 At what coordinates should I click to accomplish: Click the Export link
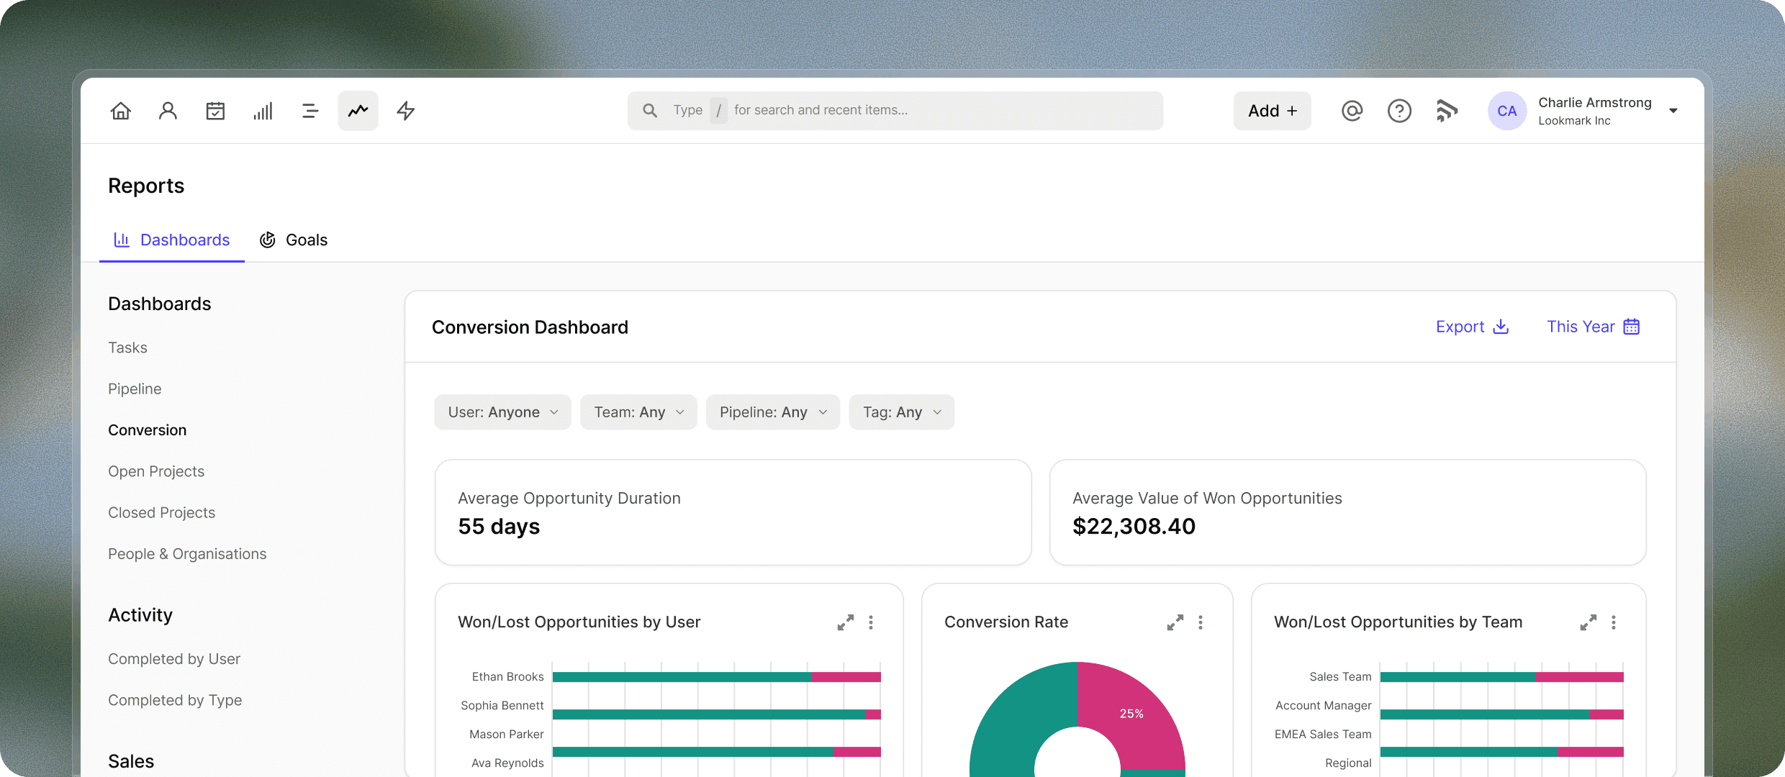(1471, 327)
